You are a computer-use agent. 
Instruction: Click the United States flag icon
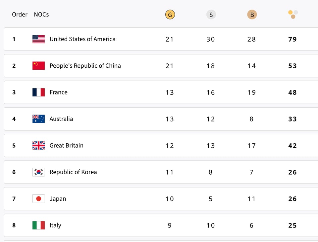[38, 39]
